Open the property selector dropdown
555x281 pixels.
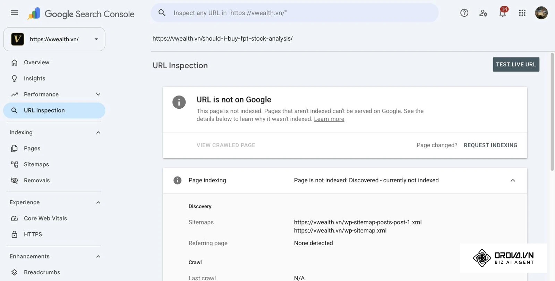[54, 39]
